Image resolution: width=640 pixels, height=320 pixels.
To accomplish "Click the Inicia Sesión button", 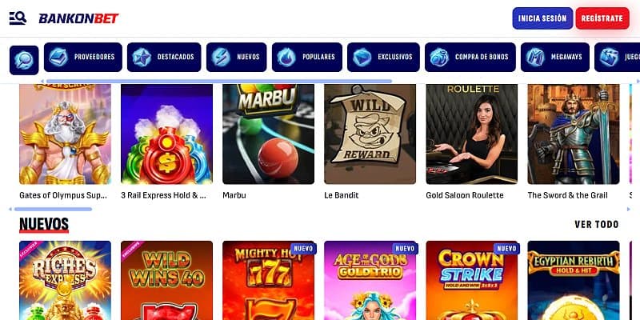I will [542, 18].
